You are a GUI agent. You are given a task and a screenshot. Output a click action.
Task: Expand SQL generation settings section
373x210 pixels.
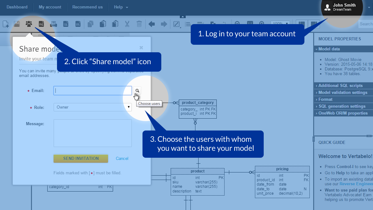click(x=344, y=106)
